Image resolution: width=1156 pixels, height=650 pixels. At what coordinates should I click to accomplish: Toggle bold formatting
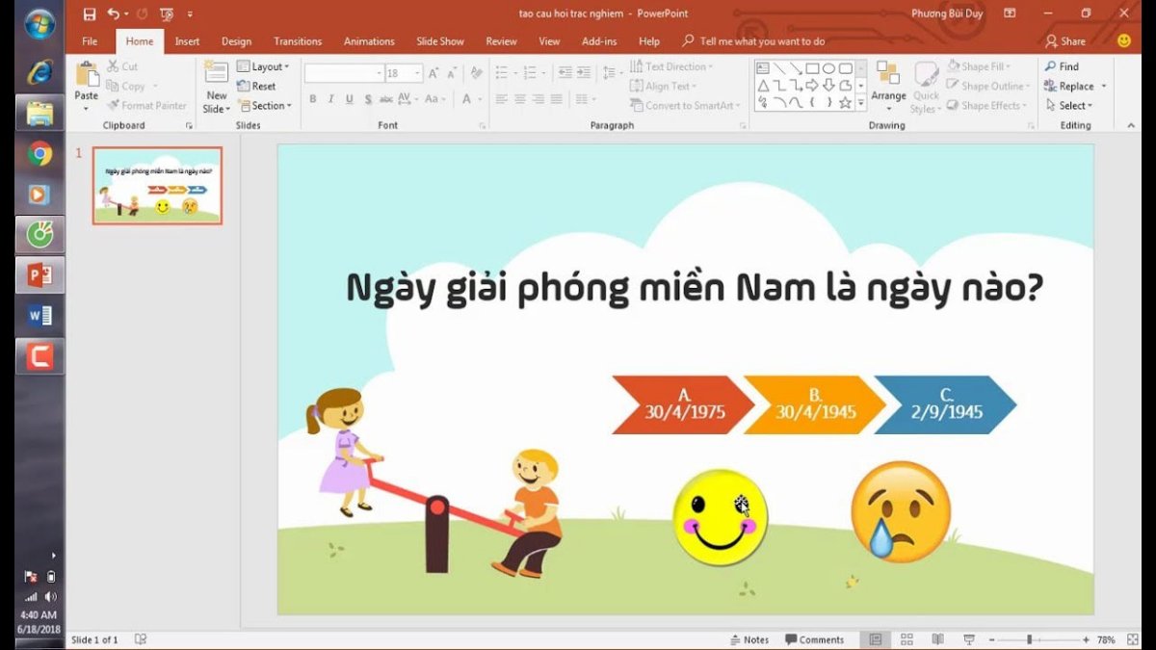[x=312, y=99]
